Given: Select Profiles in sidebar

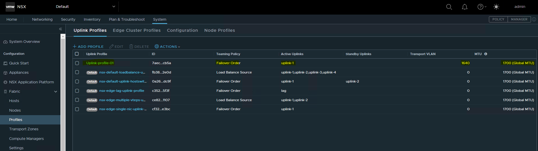Looking at the screenshot, I should [x=30, y=120].
